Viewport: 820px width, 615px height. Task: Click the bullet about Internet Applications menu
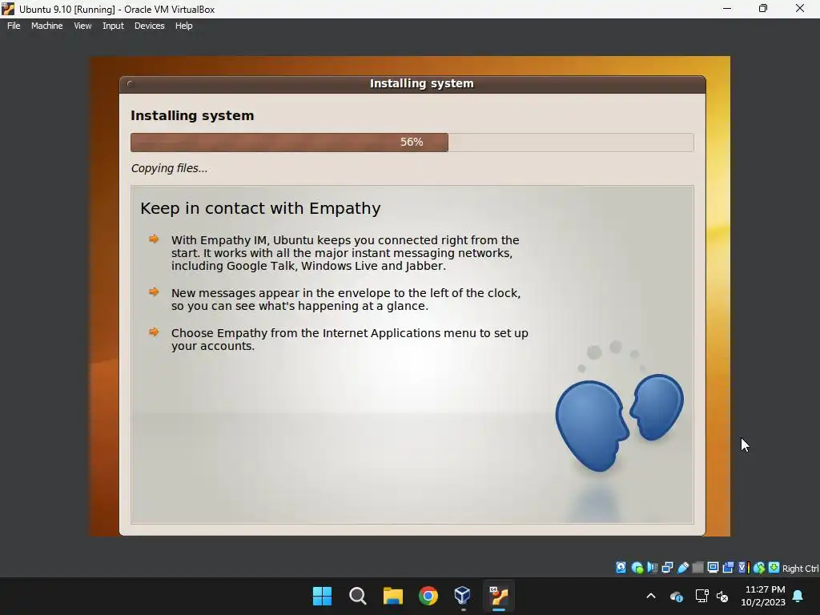349,340
